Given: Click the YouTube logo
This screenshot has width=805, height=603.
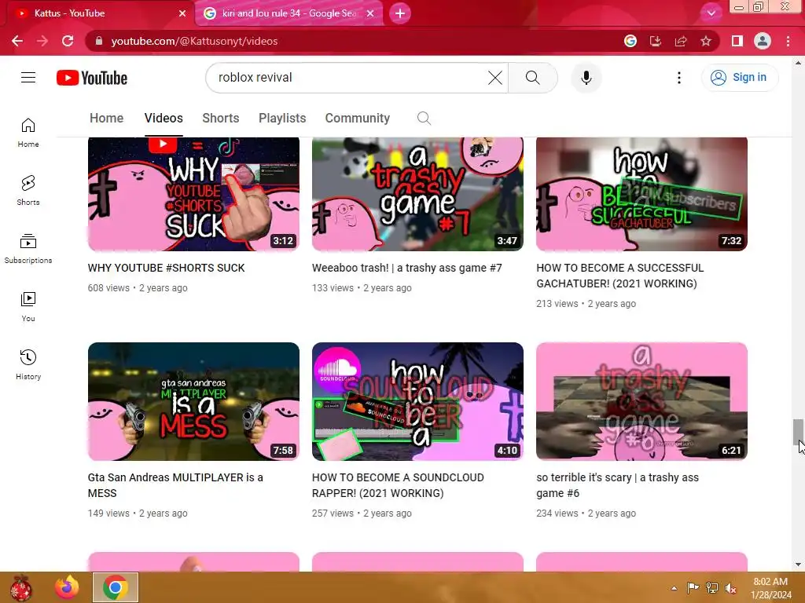Looking at the screenshot, I should coord(92,78).
